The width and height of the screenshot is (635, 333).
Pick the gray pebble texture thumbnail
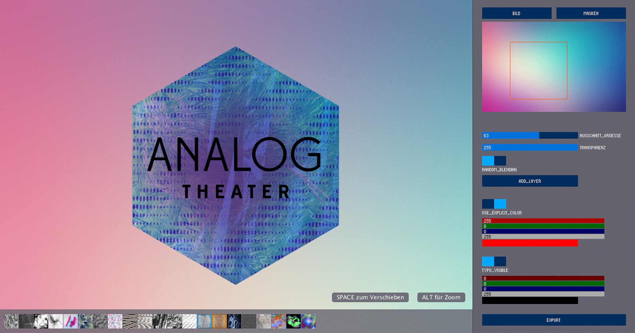[x=101, y=321]
